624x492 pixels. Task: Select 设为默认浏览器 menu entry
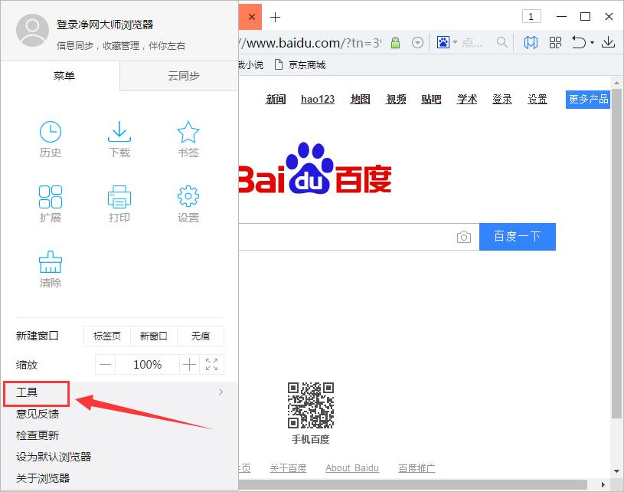(x=54, y=457)
